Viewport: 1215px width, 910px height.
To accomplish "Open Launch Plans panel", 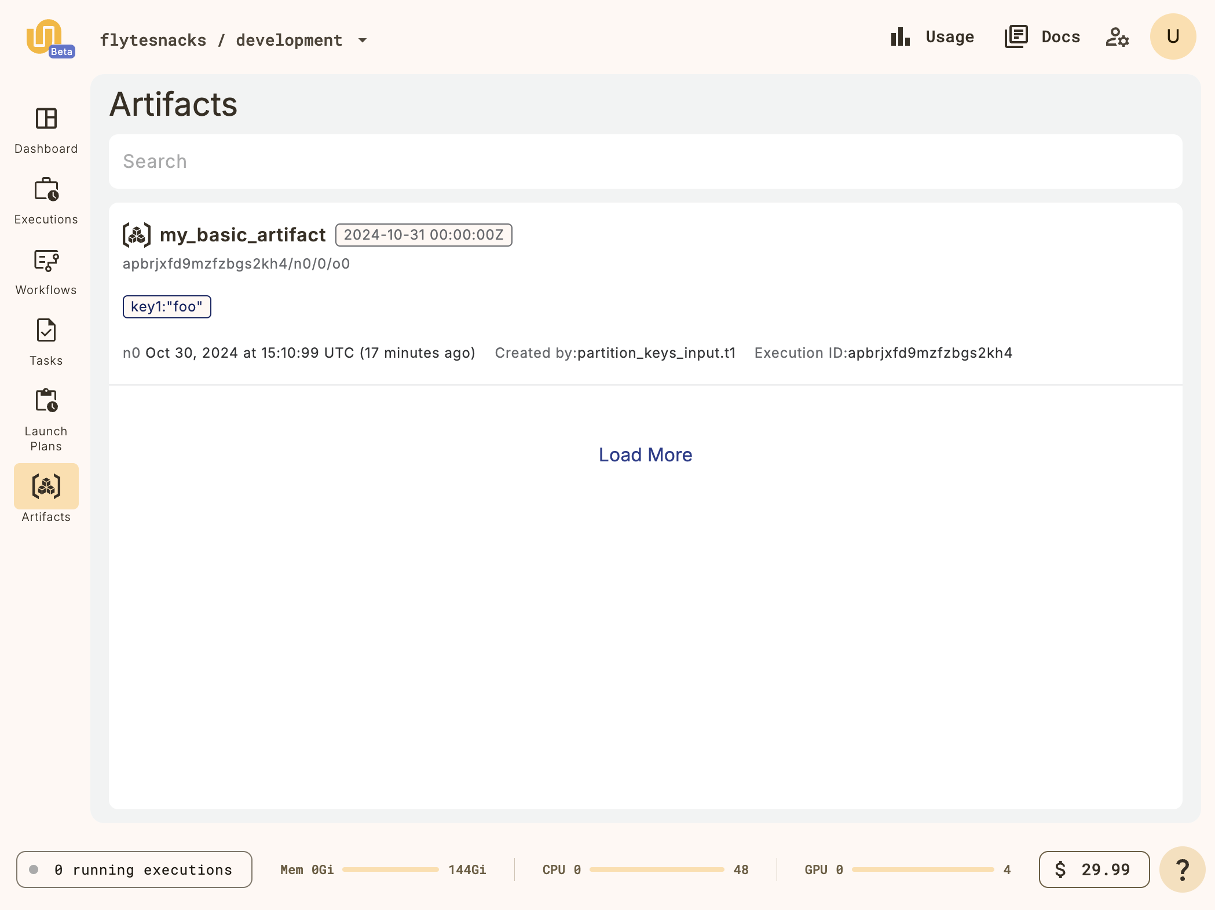I will (x=45, y=416).
